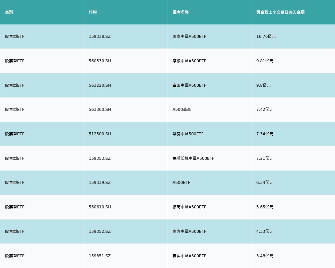The image size is (335, 268).
Task: Select code 159339.SZ
Action: pyautogui.click(x=99, y=183)
